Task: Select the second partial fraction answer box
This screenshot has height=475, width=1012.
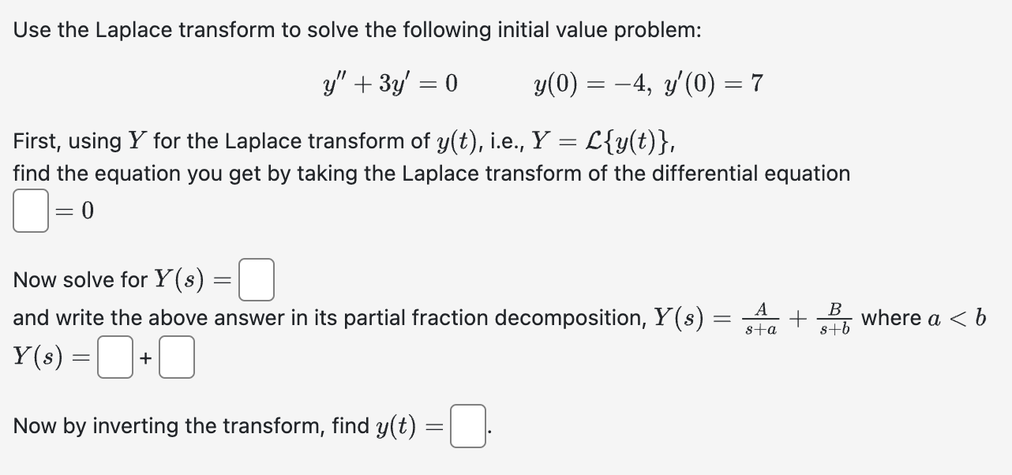Action: [176, 359]
